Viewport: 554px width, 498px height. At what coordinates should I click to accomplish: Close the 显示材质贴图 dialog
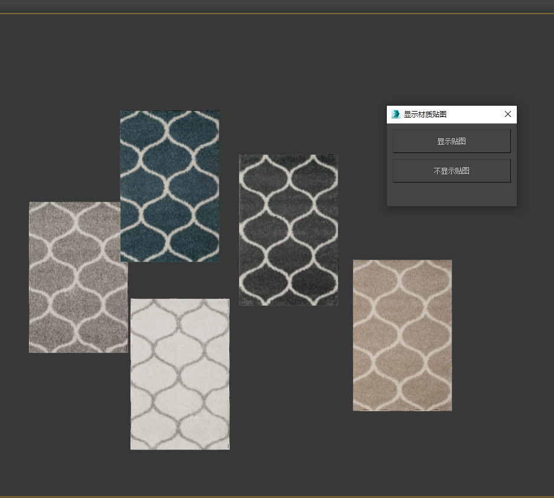point(507,114)
